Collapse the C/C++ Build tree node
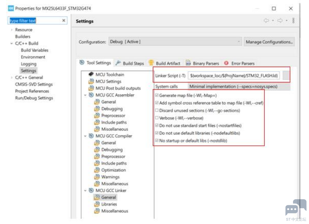The width and height of the screenshot is (309, 224). [x=12, y=43]
